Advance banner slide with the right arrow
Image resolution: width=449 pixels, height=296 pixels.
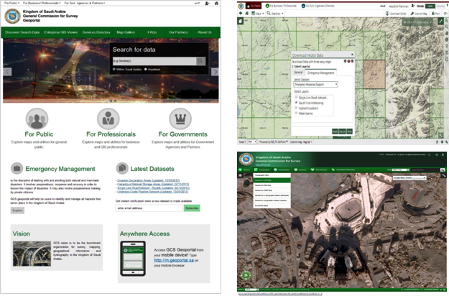tap(215, 72)
